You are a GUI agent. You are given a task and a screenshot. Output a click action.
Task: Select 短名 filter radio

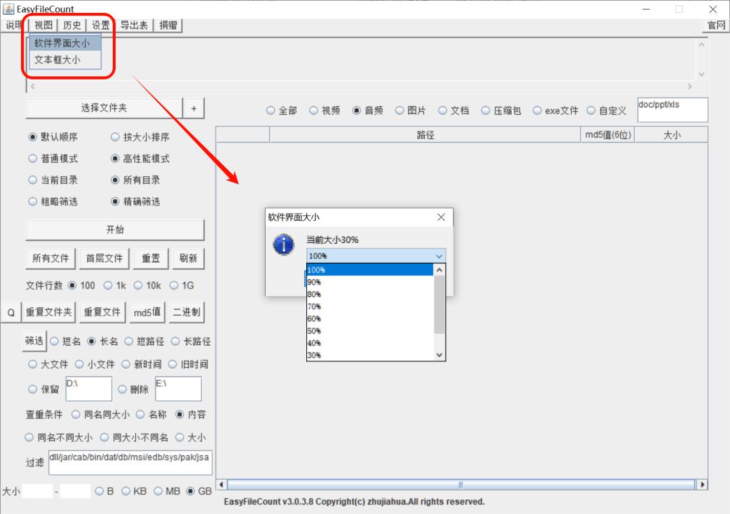[65, 341]
